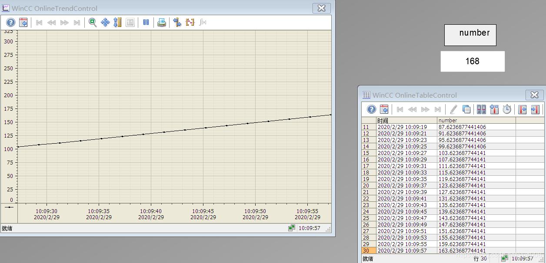Select table row 11
The height and width of the screenshot is (263, 546).
tap(369, 127)
